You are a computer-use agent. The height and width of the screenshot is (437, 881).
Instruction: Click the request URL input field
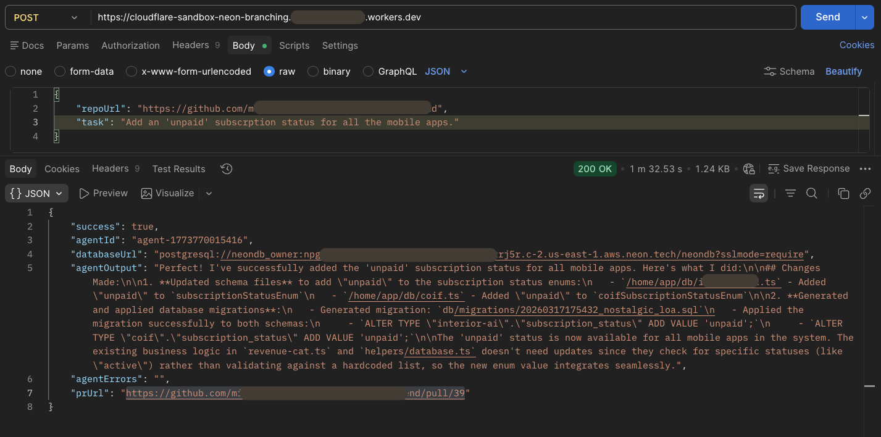pos(443,17)
